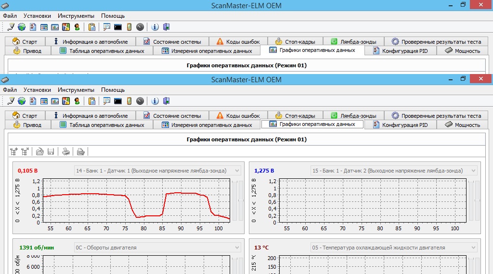Open Лямбда-зонды tab in the lower window
The height and width of the screenshot is (274, 493).
353,116
